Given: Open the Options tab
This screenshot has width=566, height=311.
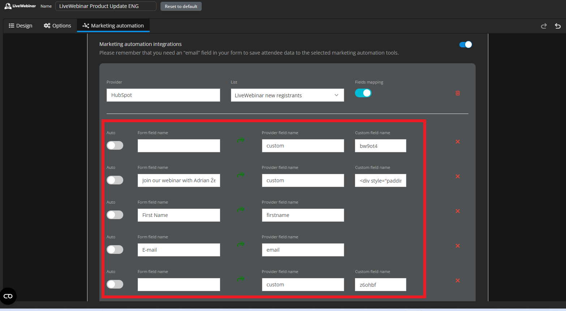Looking at the screenshot, I should pyautogui.click(x=57, y=26).
